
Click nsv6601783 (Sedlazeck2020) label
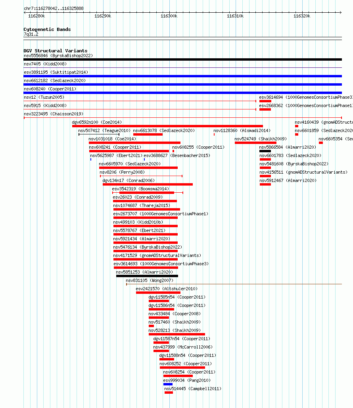point(290,155)
